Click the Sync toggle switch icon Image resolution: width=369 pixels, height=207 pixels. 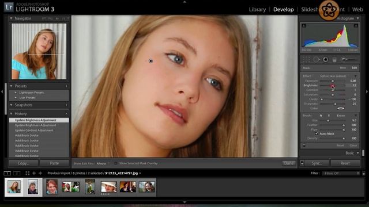pyautogui.click(x=302, y=163)
